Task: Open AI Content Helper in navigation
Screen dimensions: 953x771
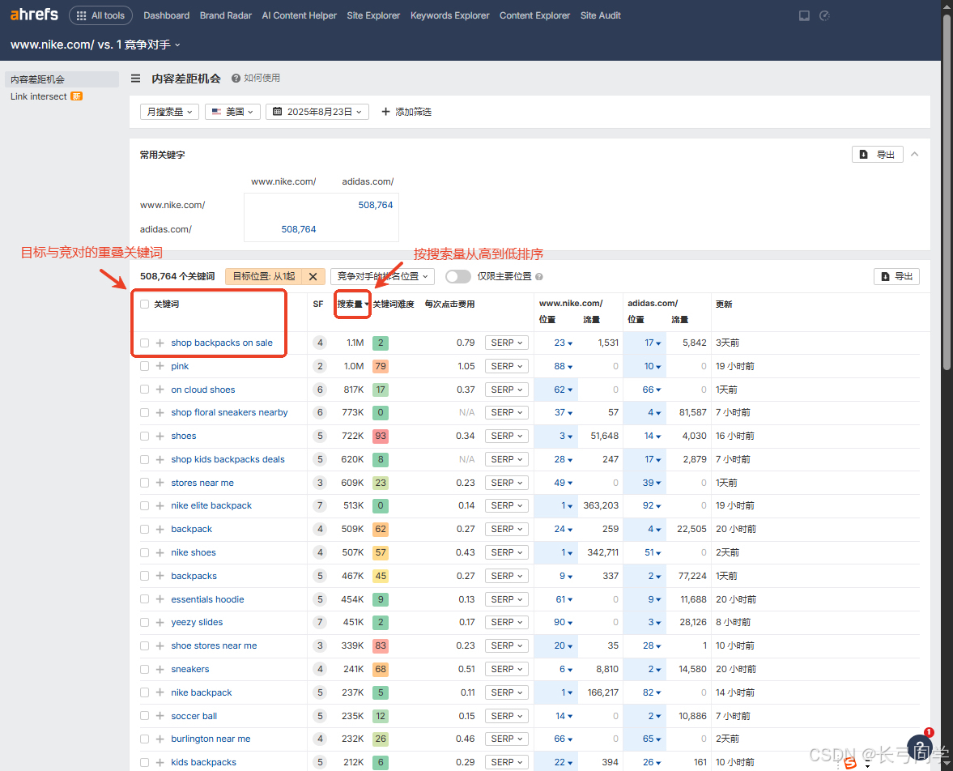Action: [x=299, y=15]
